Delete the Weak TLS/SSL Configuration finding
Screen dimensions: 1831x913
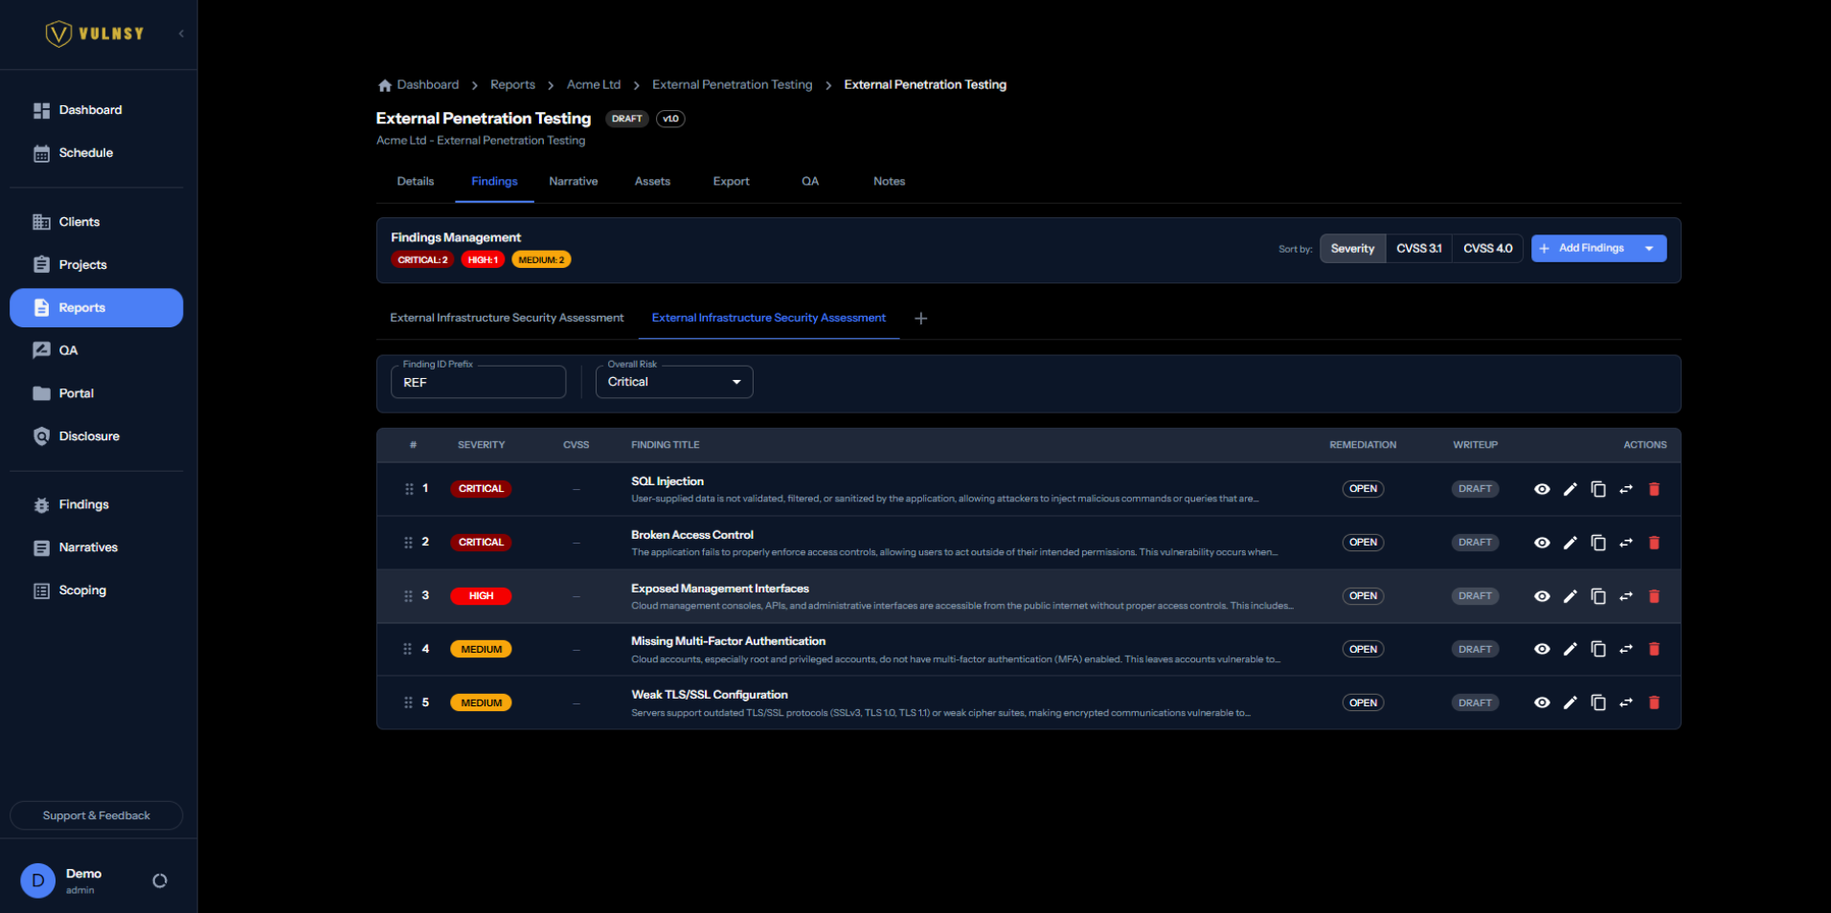(1654, 702)
